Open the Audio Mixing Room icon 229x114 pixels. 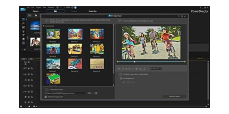[x=23, y=43]
